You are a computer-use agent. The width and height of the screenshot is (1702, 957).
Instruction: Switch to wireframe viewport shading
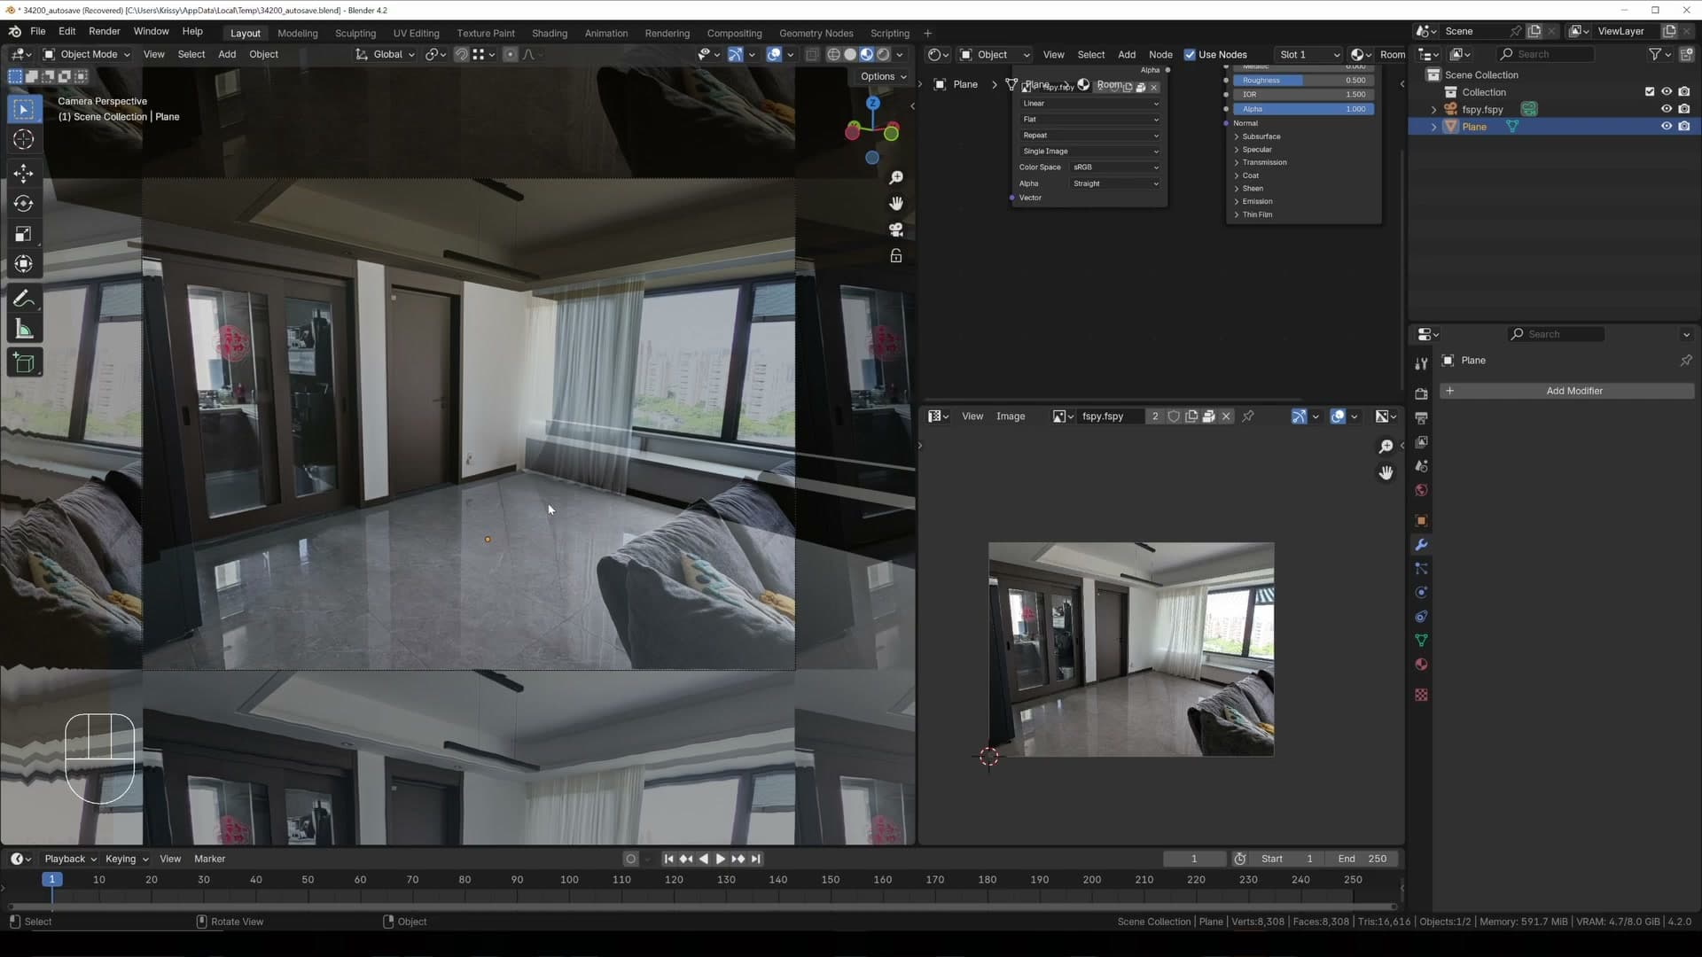833,55
